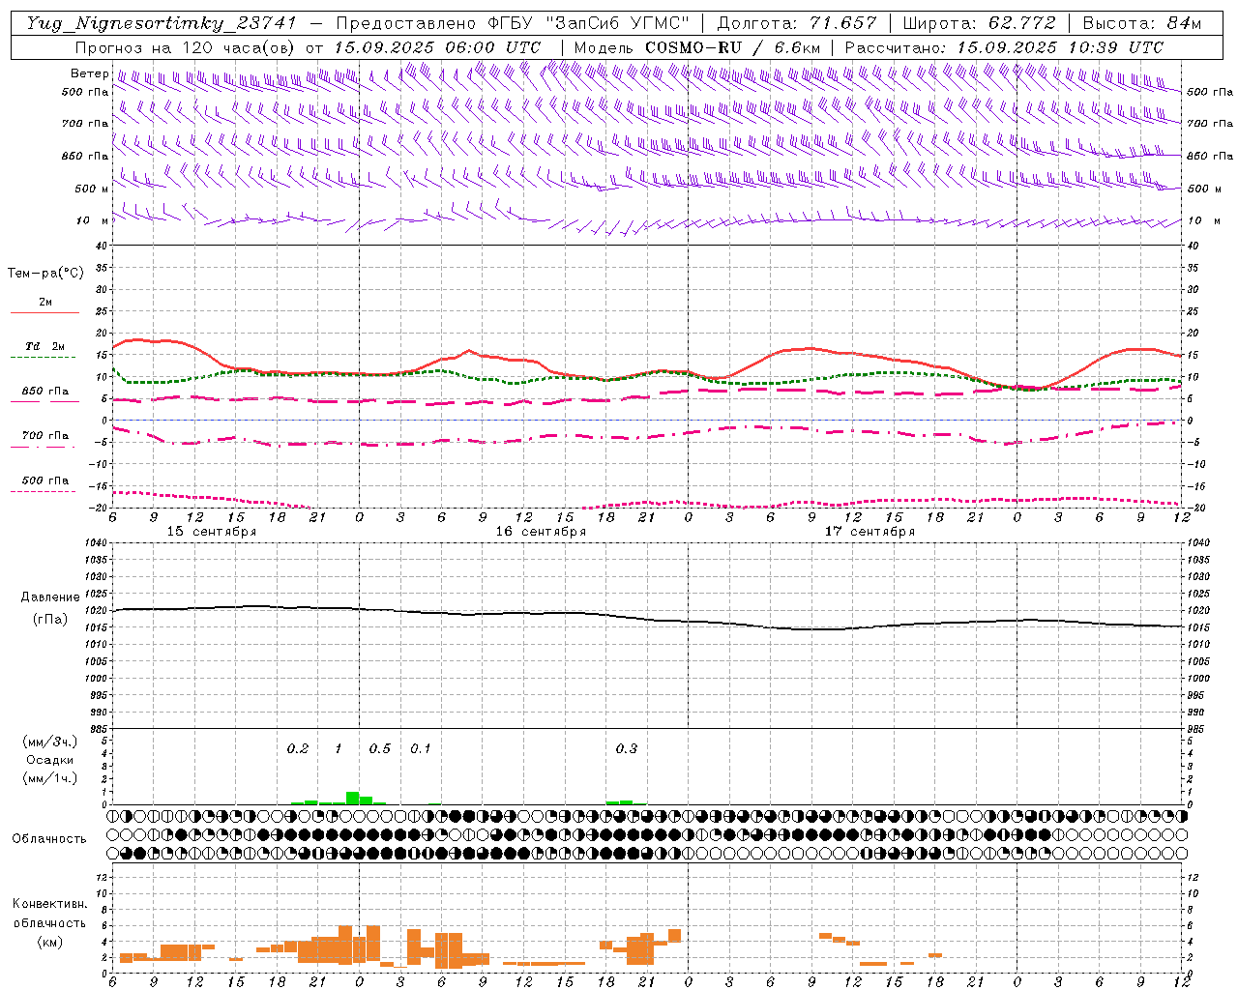This screenshot has width=1238, height=990.
Task: Click the (мм/1ч.) precipitation unit label
Action: pos(50,778)
